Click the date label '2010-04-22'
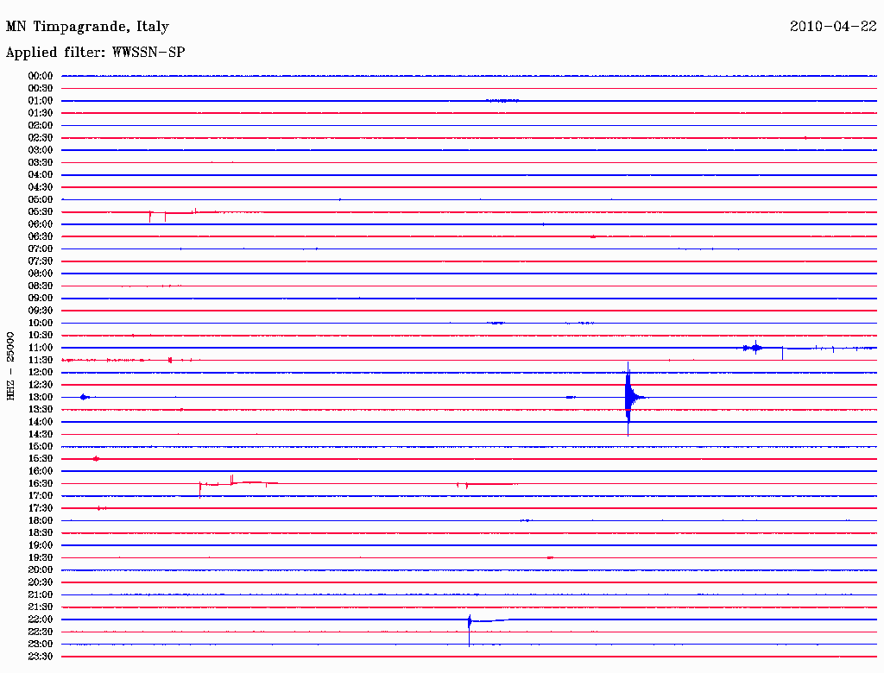The height and width of the screenshot is (673, 884). pos(833,26)
